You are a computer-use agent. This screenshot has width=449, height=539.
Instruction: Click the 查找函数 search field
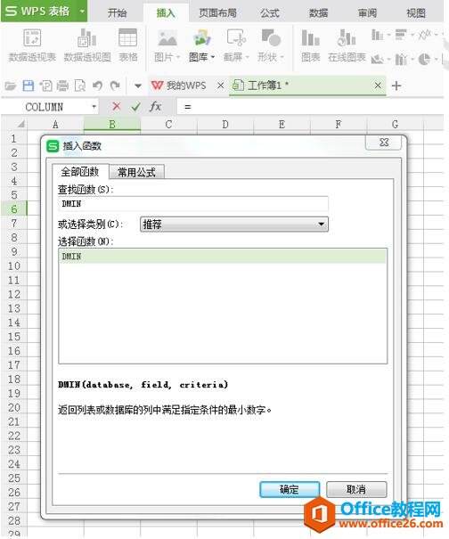coord(193,203)
